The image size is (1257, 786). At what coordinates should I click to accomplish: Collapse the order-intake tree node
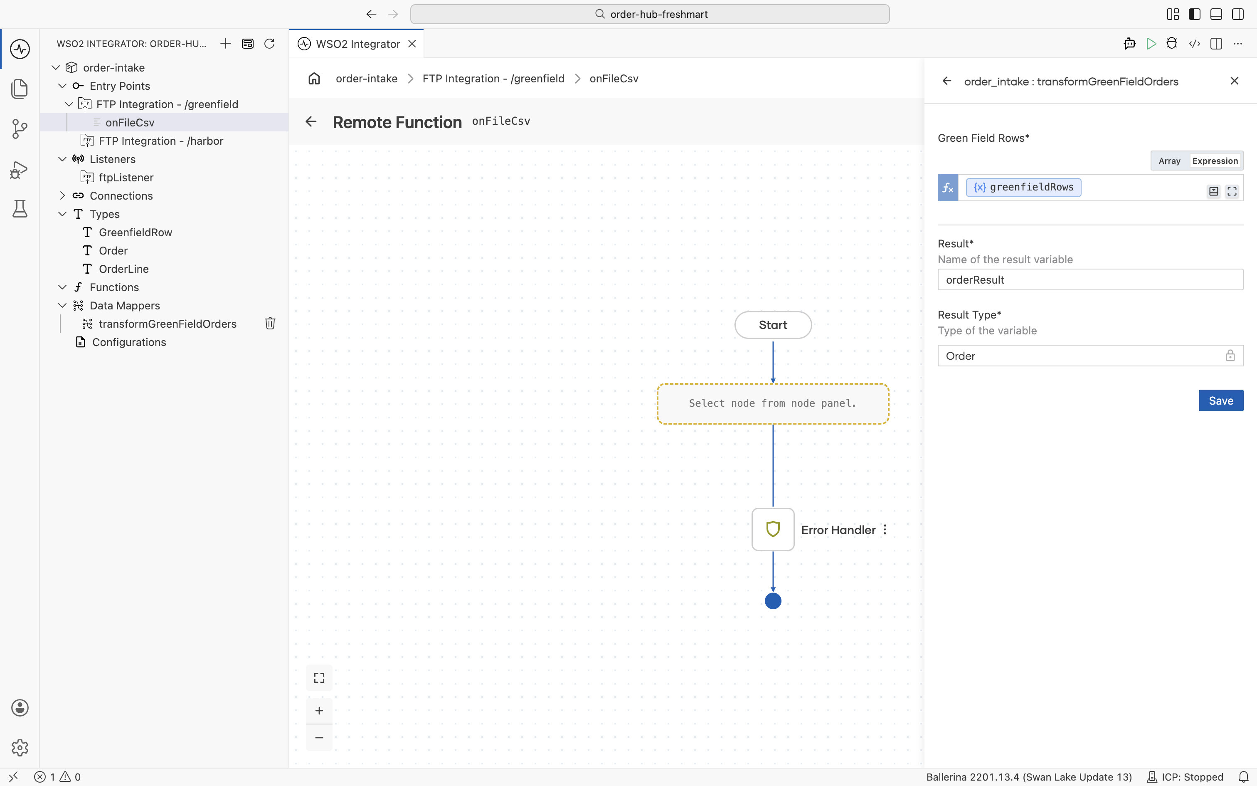click(x=56, y=67)
